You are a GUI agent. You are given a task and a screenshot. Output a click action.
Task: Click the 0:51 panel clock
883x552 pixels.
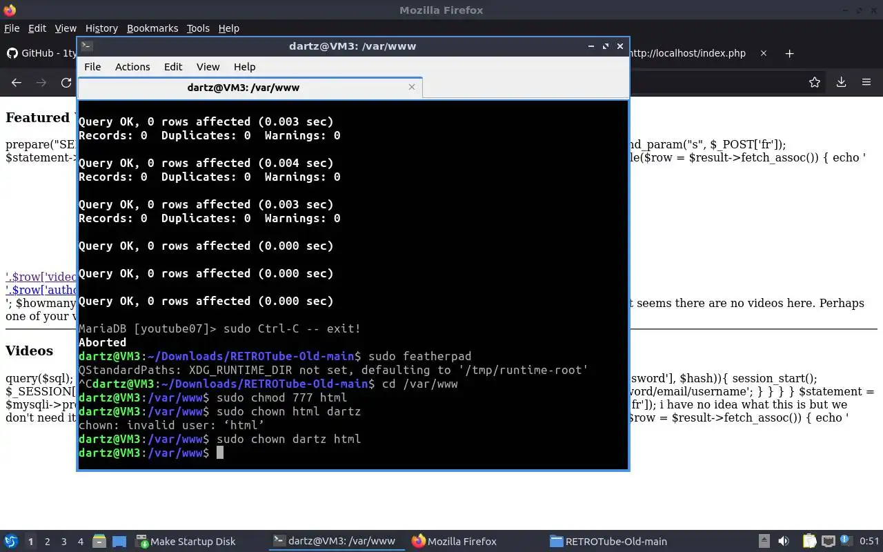869,542
